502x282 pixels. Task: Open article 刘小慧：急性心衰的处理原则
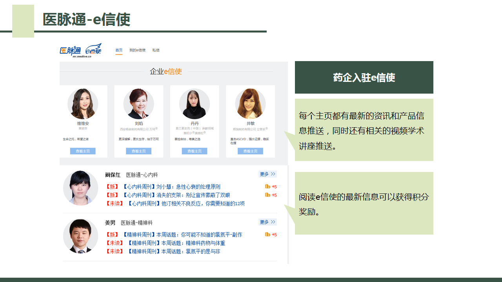coord(171,187)
